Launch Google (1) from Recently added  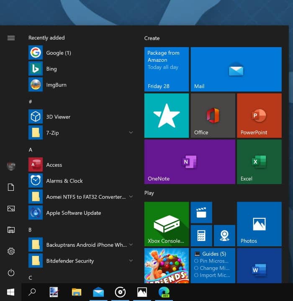tap(81, 53)
